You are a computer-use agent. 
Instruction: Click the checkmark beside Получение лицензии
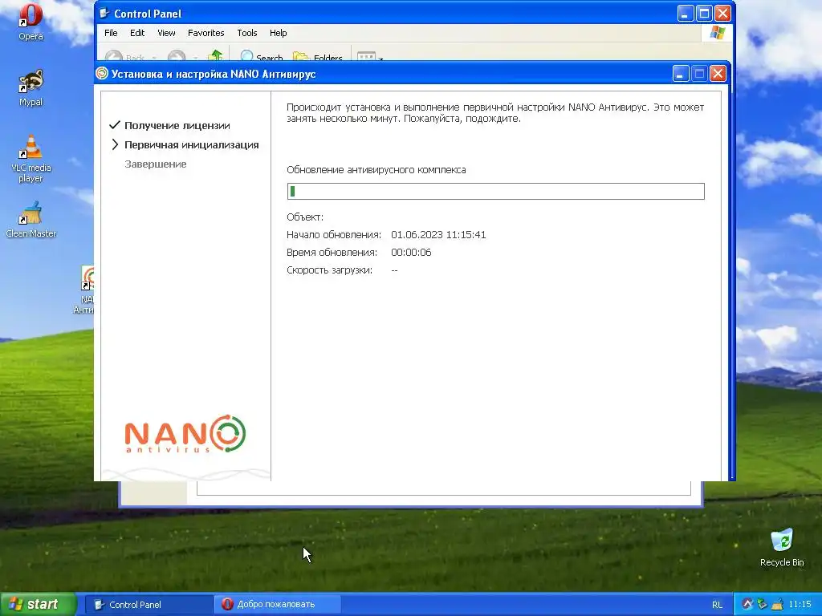[x=115, y=125]
